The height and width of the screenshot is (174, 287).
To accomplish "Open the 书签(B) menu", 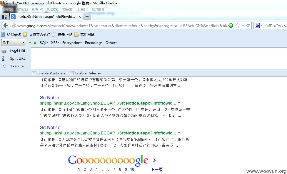I will 67,9.
